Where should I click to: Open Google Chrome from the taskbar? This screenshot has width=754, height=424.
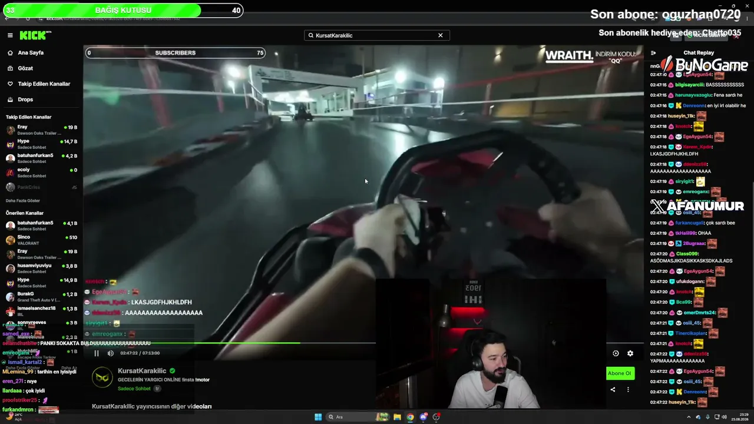point(411,417)
